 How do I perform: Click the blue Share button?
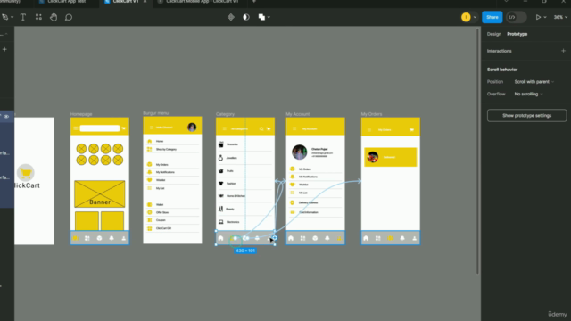[492, 17]
